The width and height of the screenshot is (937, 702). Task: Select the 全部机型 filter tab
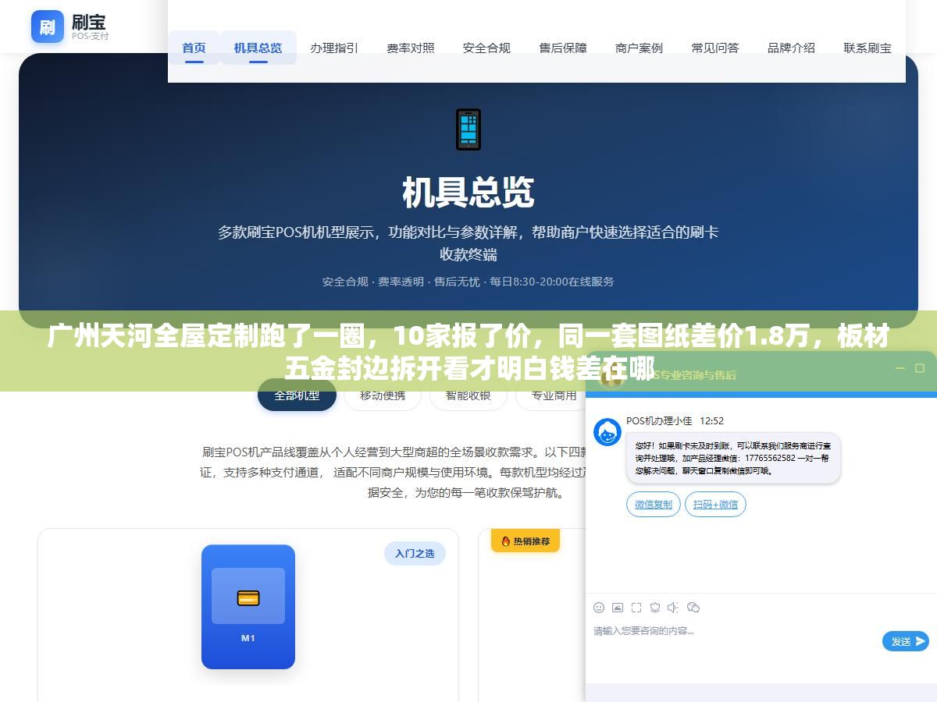[297, 395]
